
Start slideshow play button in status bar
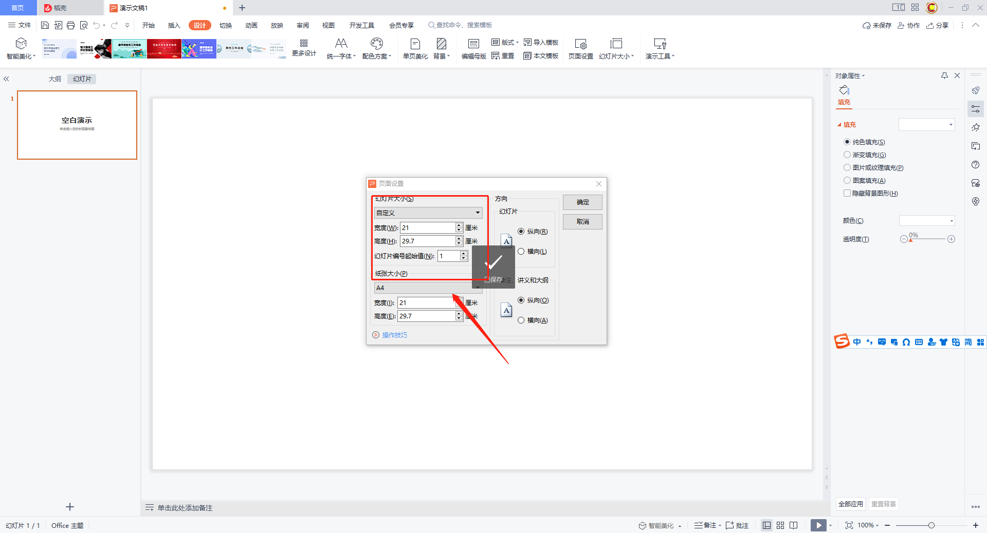point(818,525)
